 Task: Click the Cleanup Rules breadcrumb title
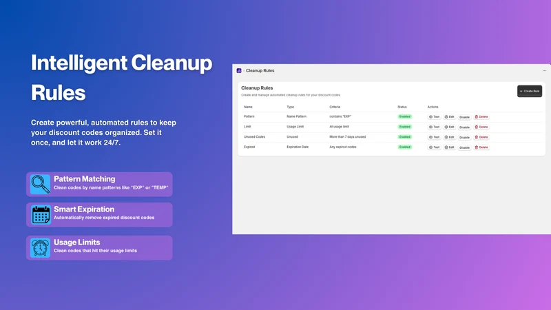coord(260,71)
